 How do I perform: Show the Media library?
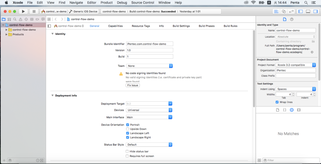click(299, 110)
